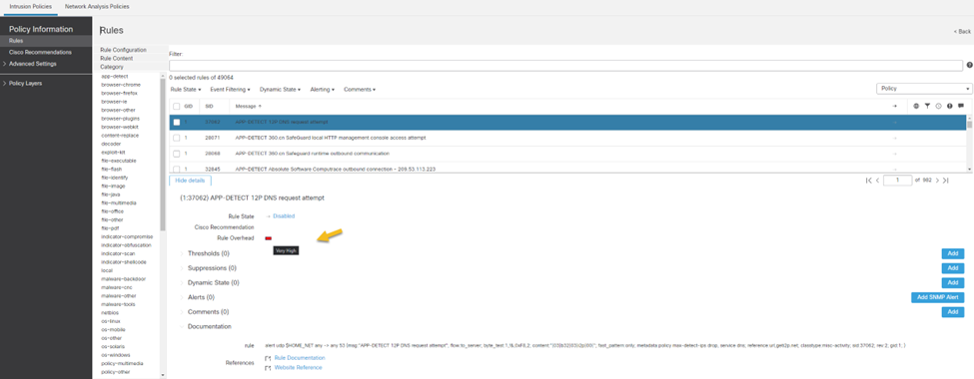Open the Website Reference link
Image resolution: width=974 pixels, height=379 pixels.
coord(298,368)
